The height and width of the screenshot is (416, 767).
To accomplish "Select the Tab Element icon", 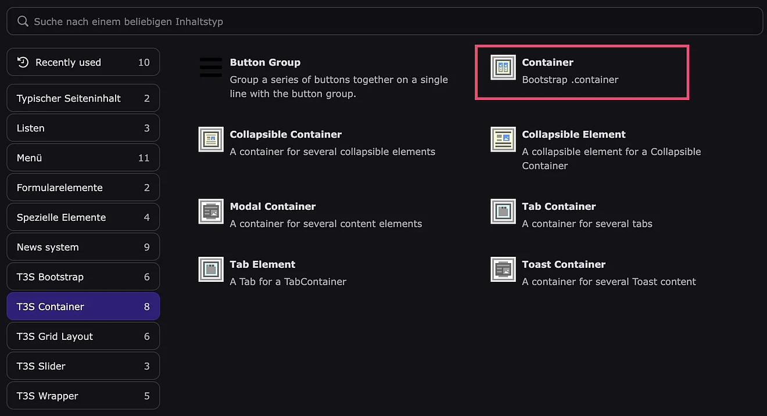I will click(211, 270).
